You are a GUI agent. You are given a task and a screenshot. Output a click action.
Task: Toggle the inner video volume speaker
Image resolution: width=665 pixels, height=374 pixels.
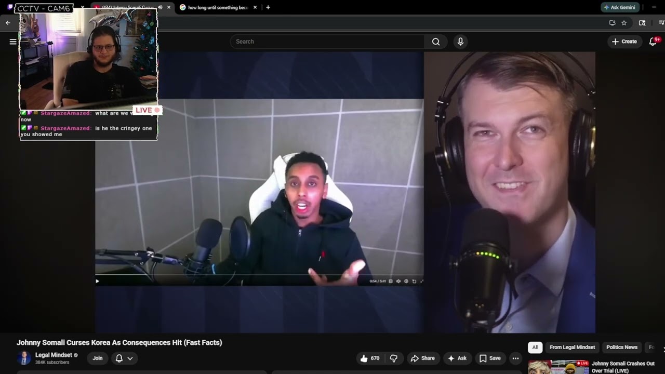click(398, 282)
